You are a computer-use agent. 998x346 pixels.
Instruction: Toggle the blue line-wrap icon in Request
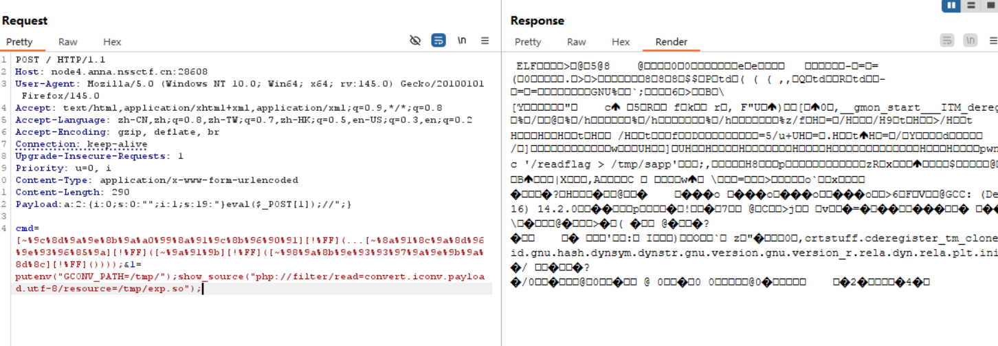(439, 41)
